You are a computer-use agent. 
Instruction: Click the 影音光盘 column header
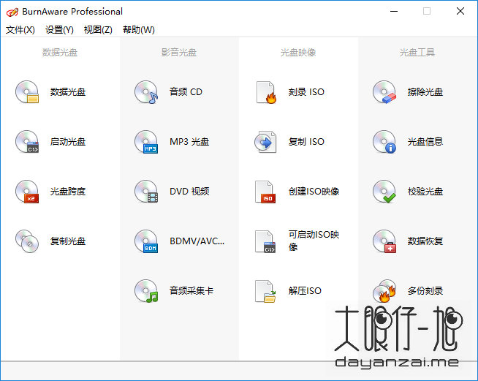179,53
